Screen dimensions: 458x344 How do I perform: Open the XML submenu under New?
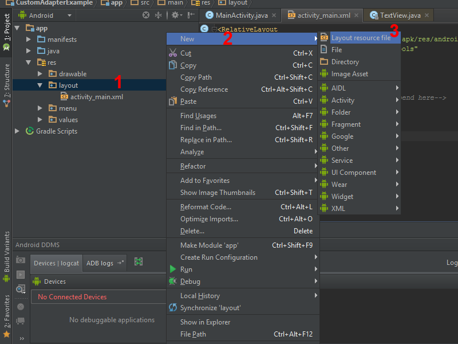pos(360,208)
